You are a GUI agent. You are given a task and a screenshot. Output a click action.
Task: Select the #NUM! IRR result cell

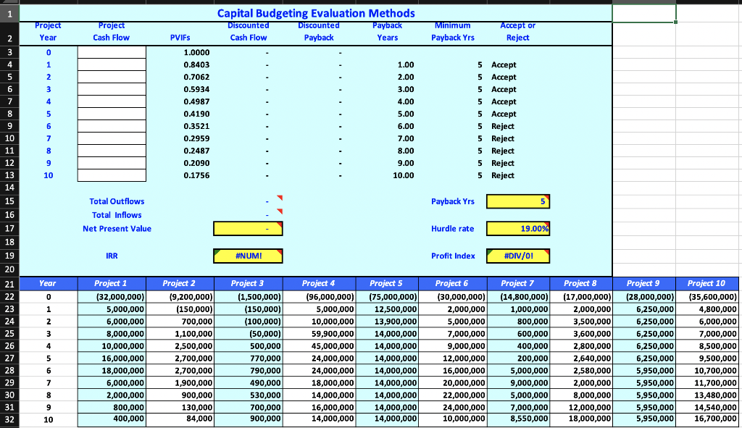coord(246,255)
